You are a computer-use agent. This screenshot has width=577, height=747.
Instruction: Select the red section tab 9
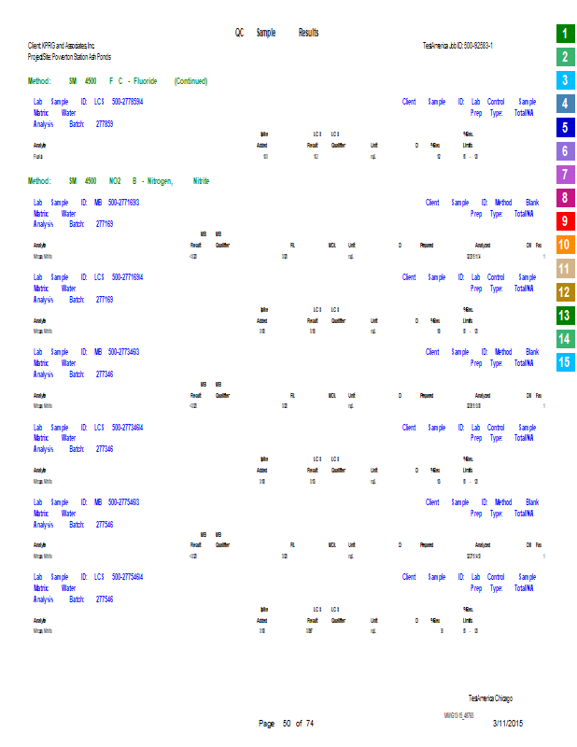564,221
